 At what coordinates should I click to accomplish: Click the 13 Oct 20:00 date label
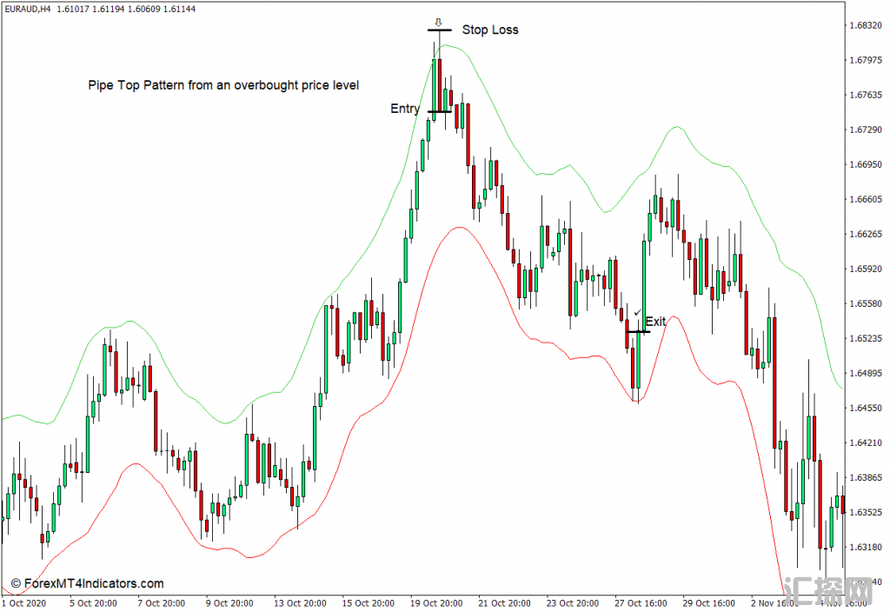click(x=300, y=603)
